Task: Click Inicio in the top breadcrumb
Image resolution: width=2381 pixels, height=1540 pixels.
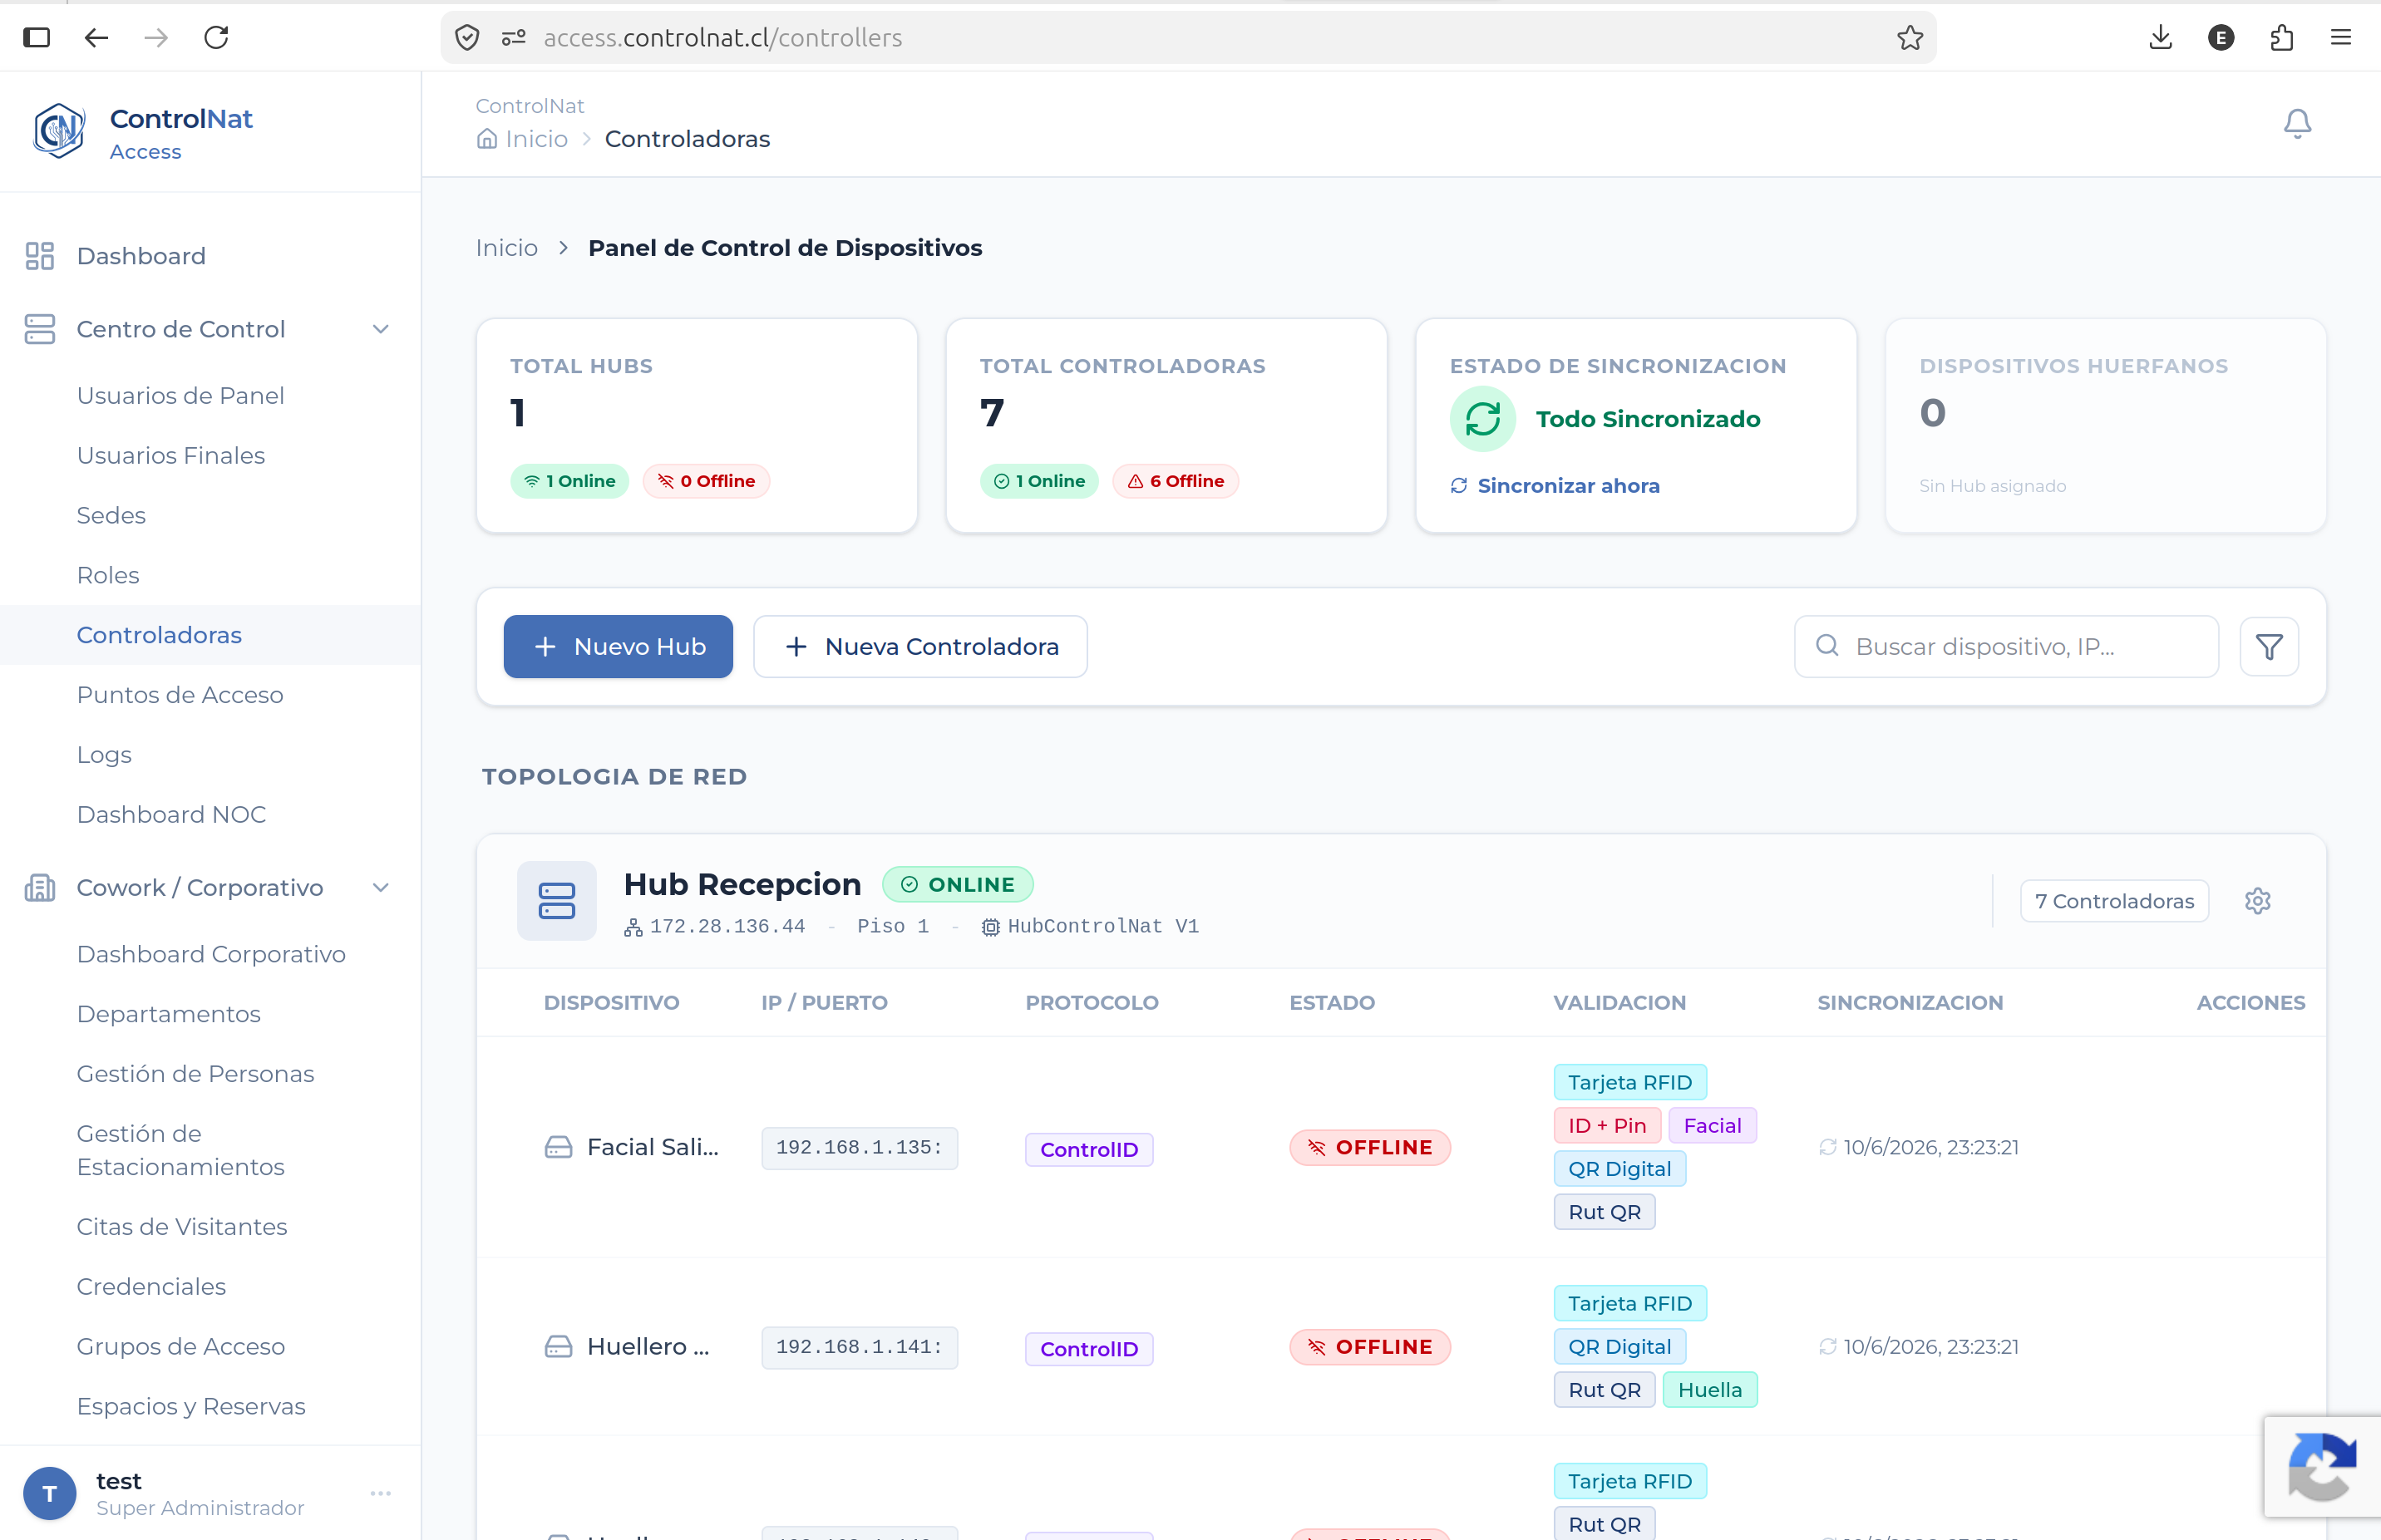Action: tap(536, 139)
